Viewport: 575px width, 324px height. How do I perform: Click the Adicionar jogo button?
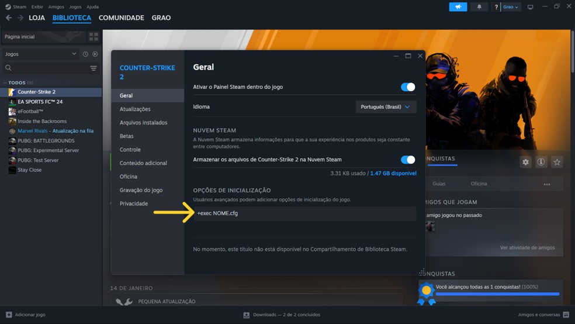pyautogui.click(x=26, y=315)
